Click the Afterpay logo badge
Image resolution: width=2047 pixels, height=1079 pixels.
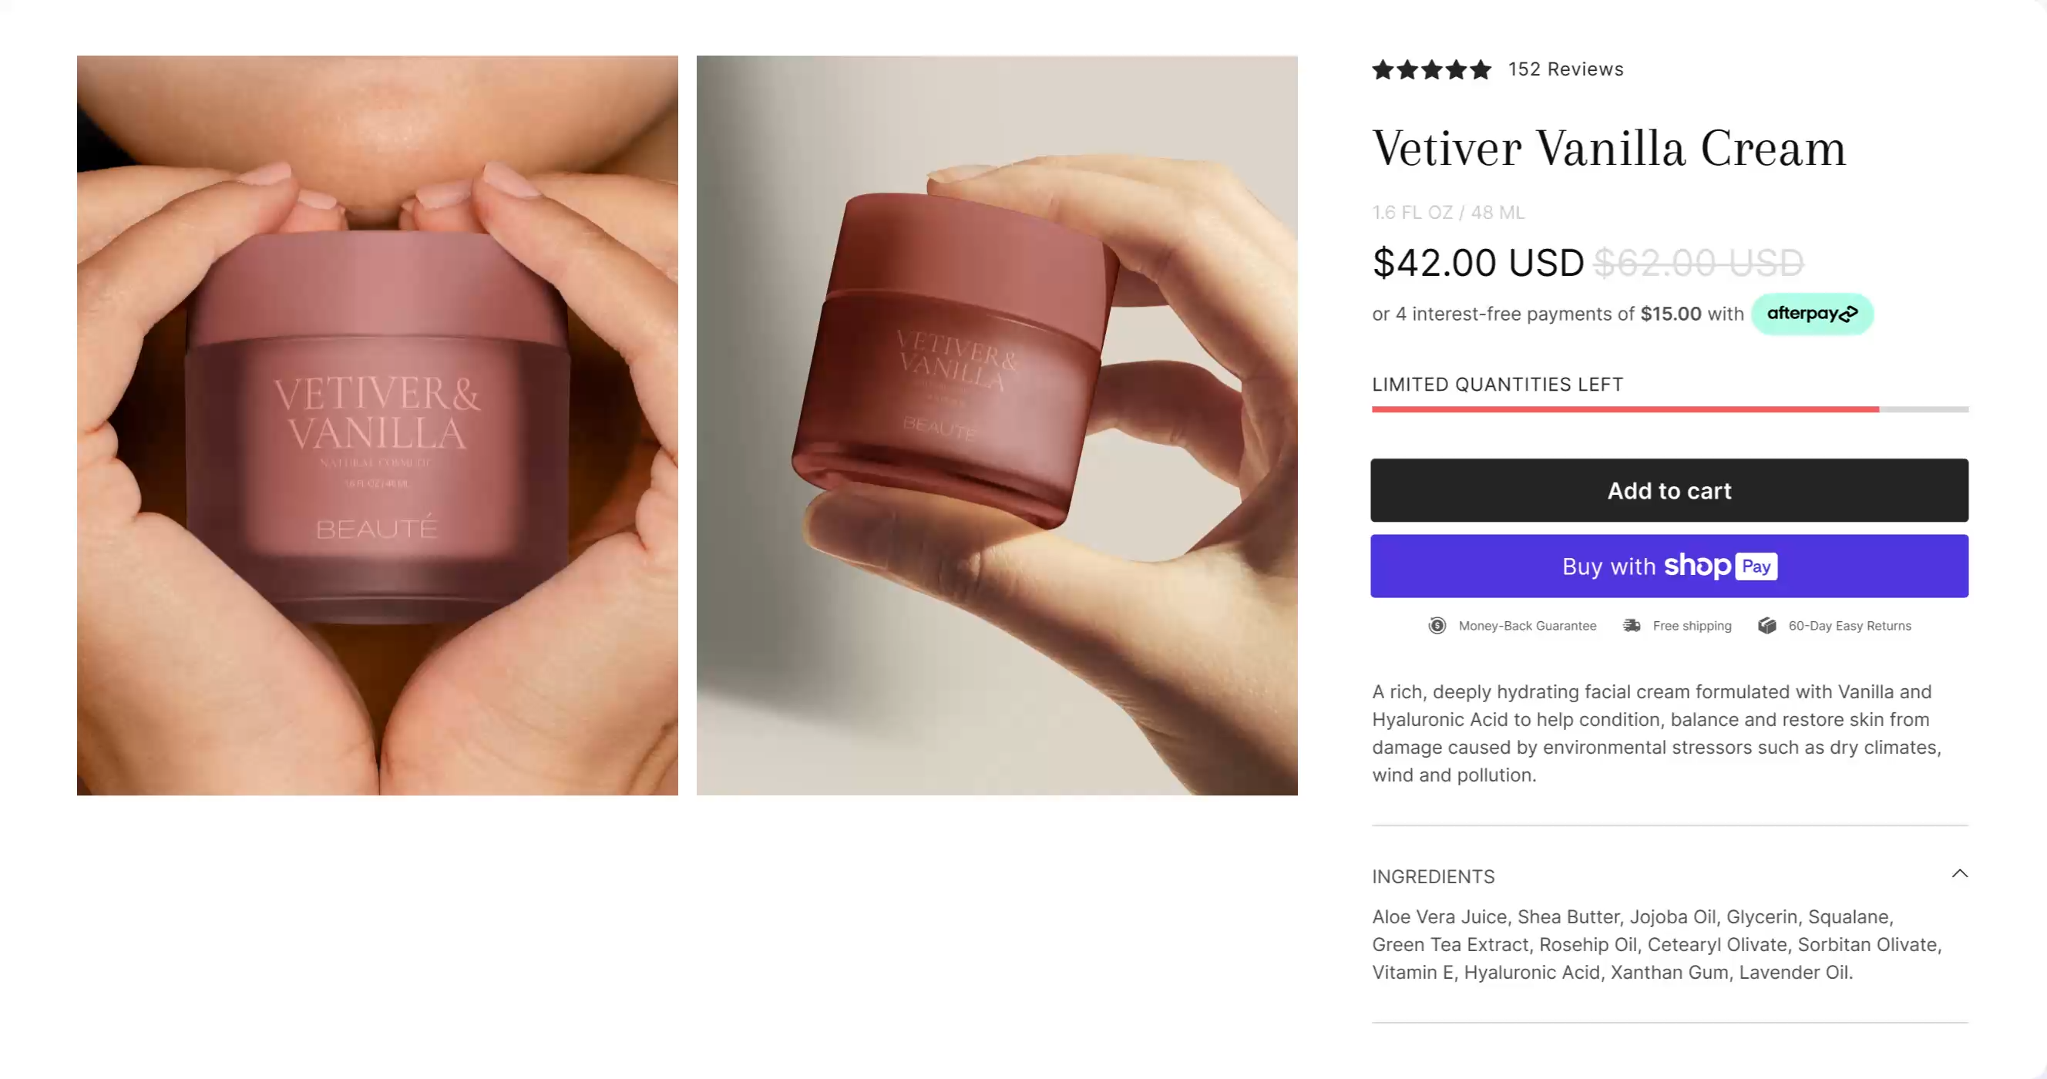click(1812, 314)
